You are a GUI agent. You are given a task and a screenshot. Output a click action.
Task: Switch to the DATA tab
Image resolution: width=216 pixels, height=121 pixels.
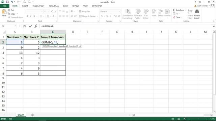[x=65, y=6]
